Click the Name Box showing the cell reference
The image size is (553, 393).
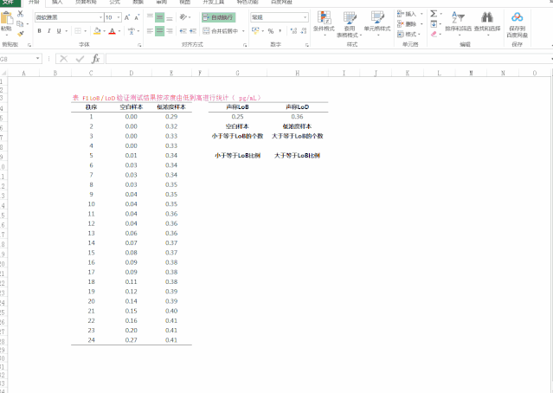click(x=22, y=59)
